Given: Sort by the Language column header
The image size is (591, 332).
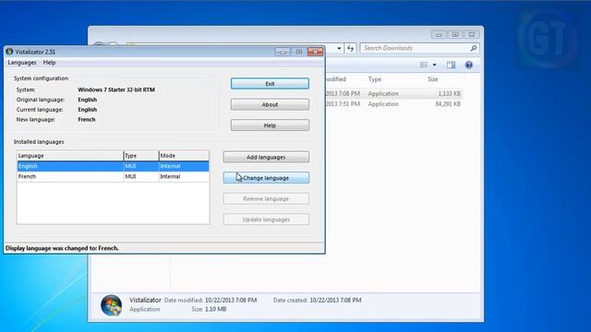Looking at the screenshot, I should (x=70, y=156).
